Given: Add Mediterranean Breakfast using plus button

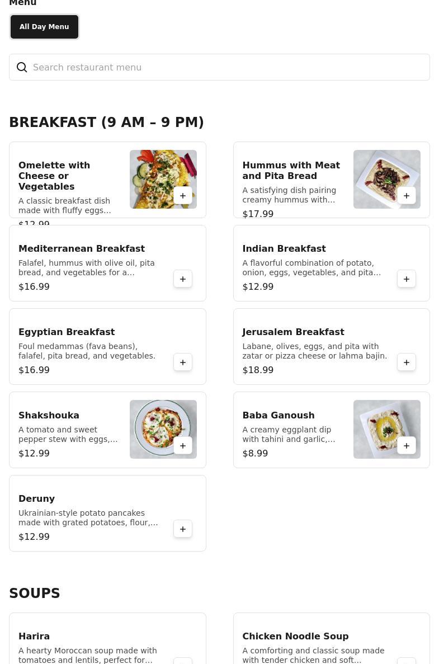Looking at the screenshot, I should [x=183, y=279].
